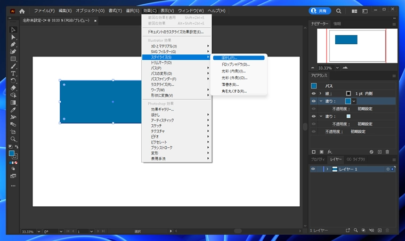Open the search magnifier icon
Screen dimensions: 405x241
pyautogui.click(x=338, y=11)
